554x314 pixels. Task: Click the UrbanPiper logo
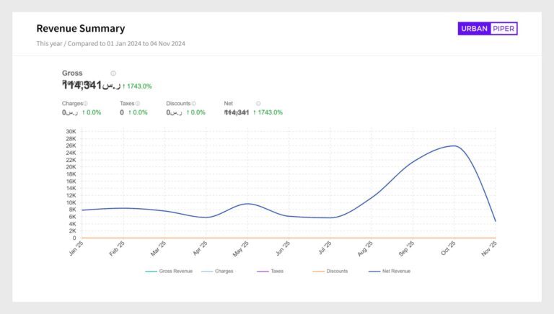click(x=488, y=29)
